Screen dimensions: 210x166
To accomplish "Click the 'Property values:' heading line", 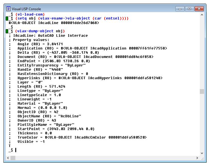I will tap(31, 40).
